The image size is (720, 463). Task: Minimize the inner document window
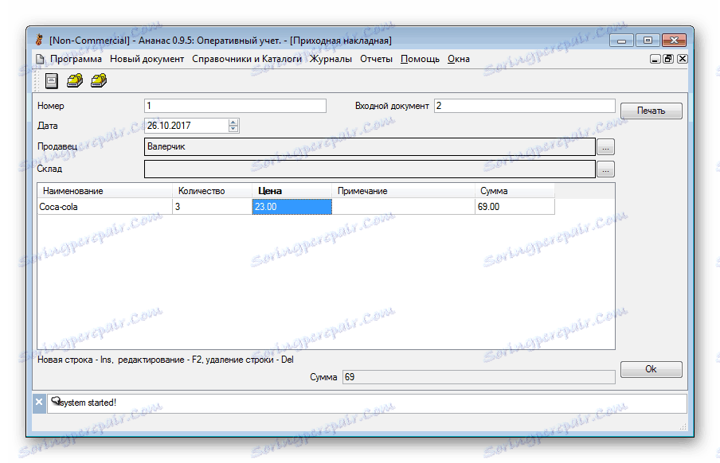click(x=655, y=59)
